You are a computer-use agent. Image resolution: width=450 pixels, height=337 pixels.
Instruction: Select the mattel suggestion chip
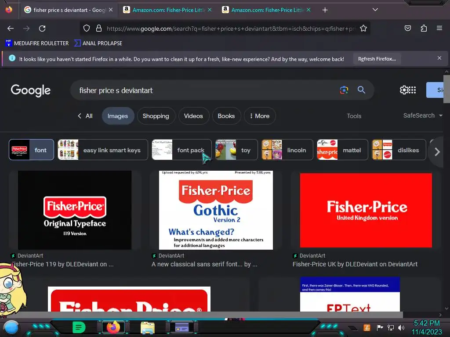342,150
